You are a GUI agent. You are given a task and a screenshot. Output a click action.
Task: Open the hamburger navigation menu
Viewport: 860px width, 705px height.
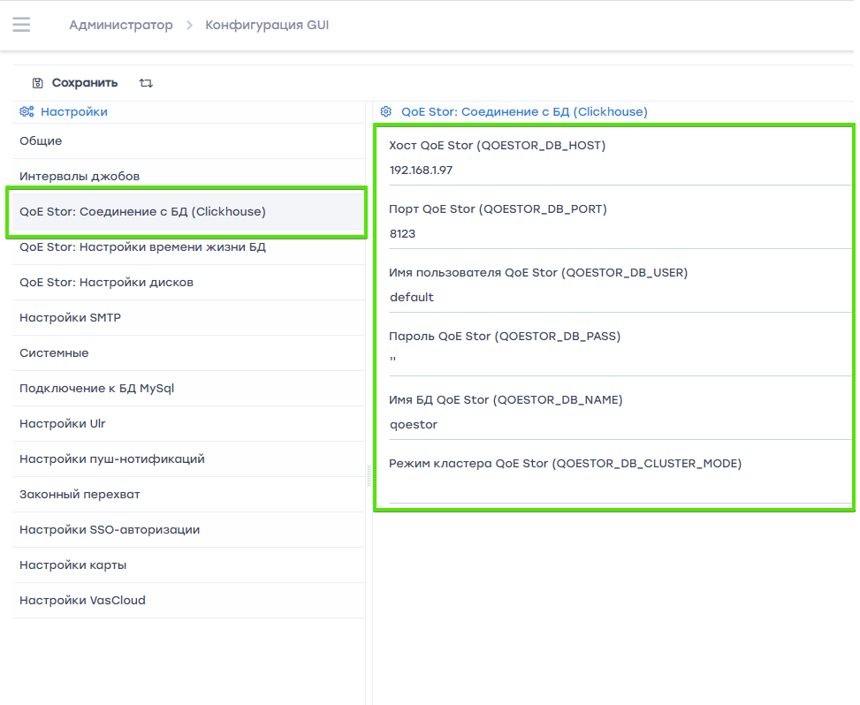click(x=21, y=25)
